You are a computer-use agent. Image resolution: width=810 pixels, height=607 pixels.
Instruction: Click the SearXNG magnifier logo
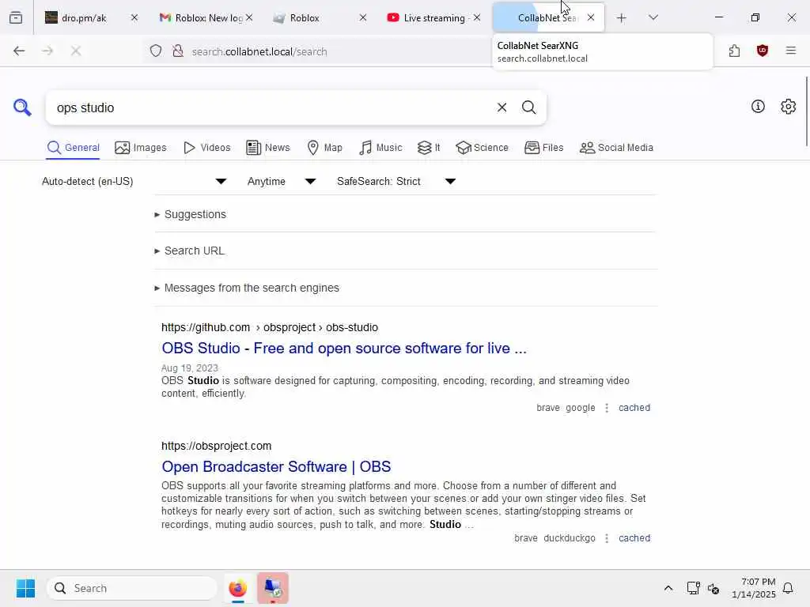(x=22, y=107)
